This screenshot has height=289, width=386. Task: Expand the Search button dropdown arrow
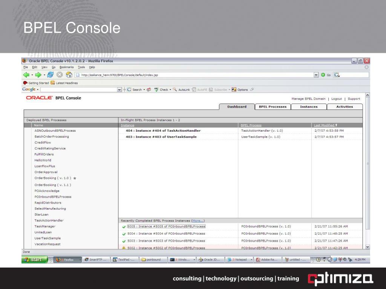(x=144, y=90)
